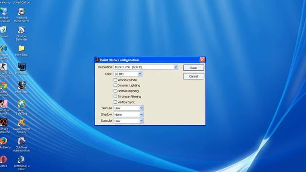Click the Save button

click(193, 68)
